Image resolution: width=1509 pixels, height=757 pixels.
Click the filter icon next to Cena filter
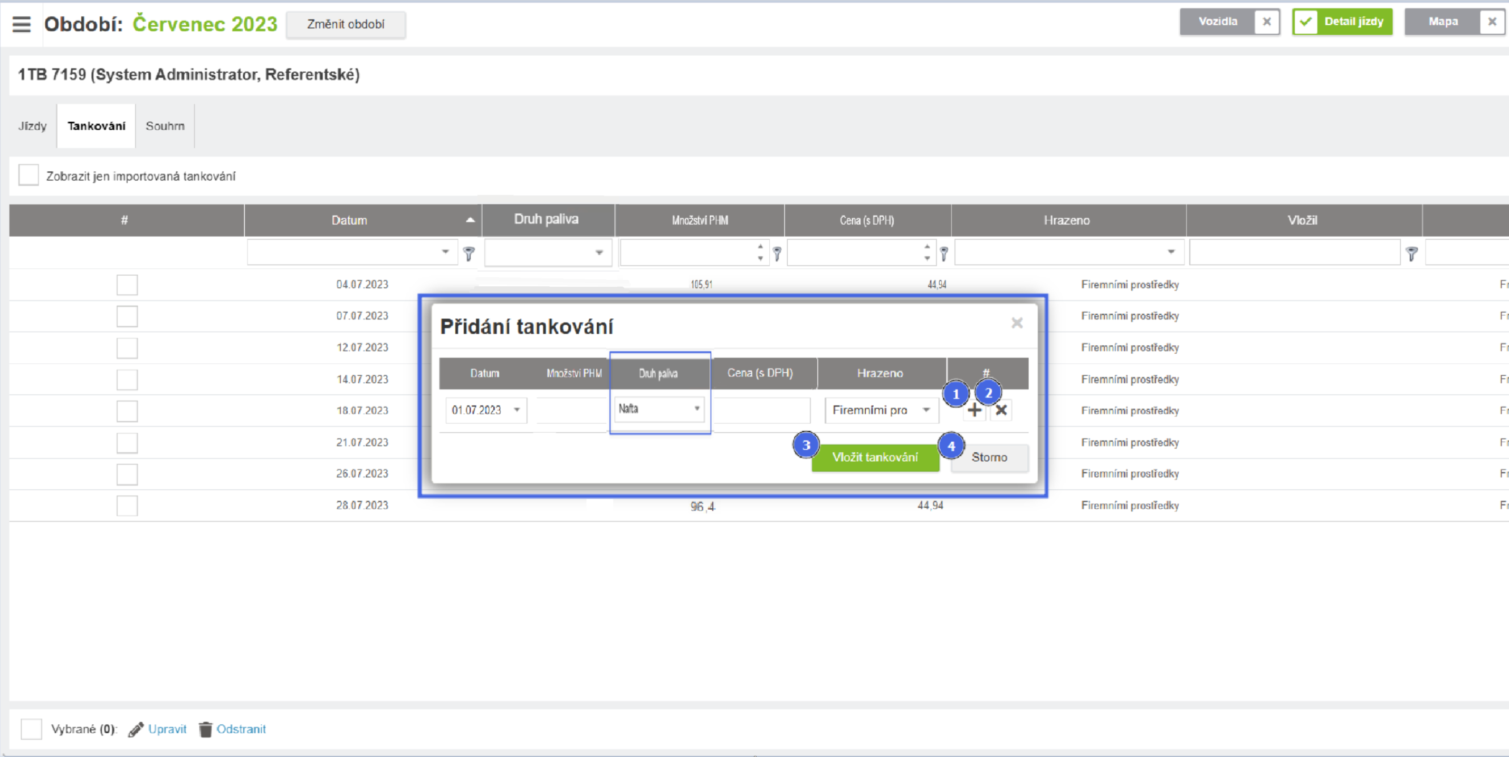(x=944, y=254)
